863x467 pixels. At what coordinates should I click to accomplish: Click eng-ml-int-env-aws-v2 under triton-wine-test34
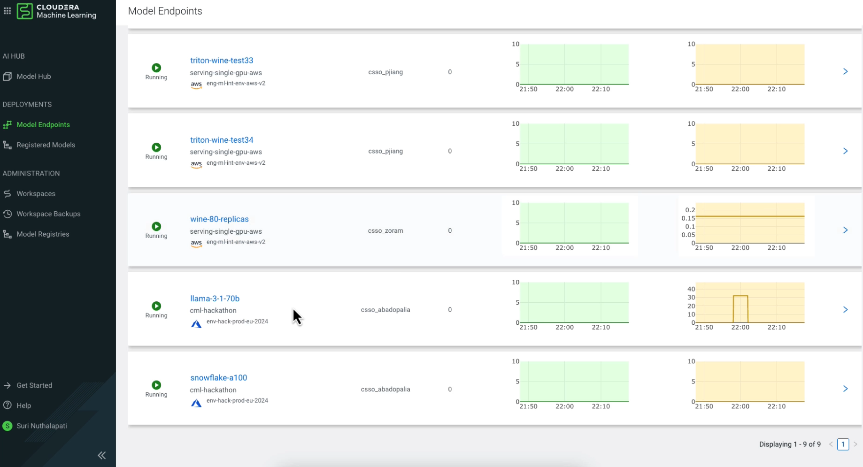point(236,163)
